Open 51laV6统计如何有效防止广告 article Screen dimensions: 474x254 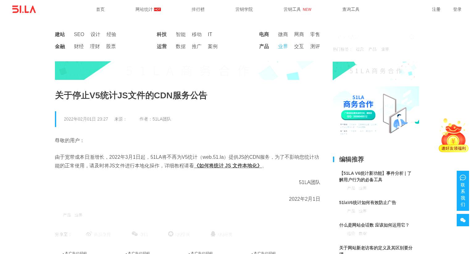[x=368, y=203]
